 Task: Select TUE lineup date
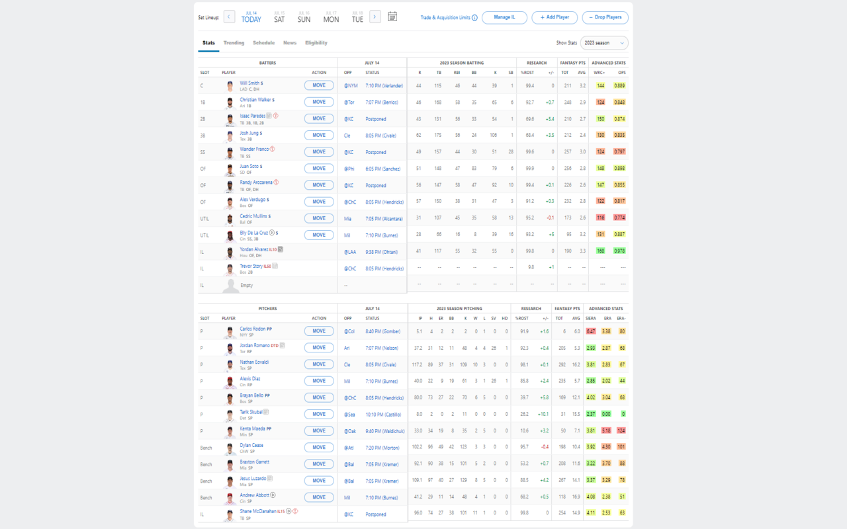[x=357, y=17]
